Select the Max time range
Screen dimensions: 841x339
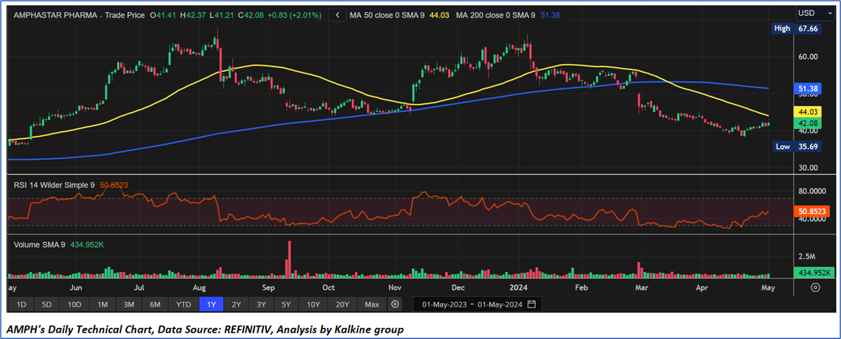(372, 304)
